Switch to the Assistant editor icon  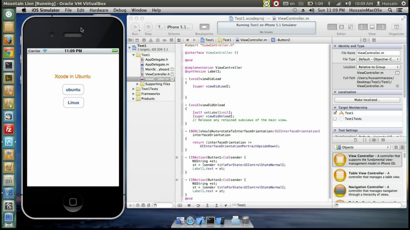coord(341,27)
